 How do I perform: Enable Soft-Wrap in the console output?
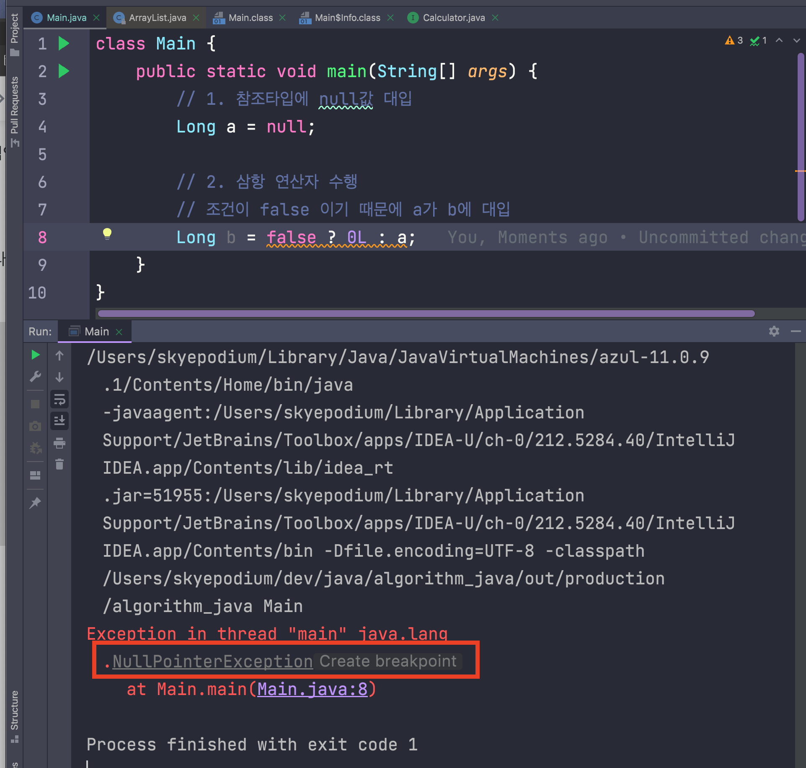click(59, 399)
